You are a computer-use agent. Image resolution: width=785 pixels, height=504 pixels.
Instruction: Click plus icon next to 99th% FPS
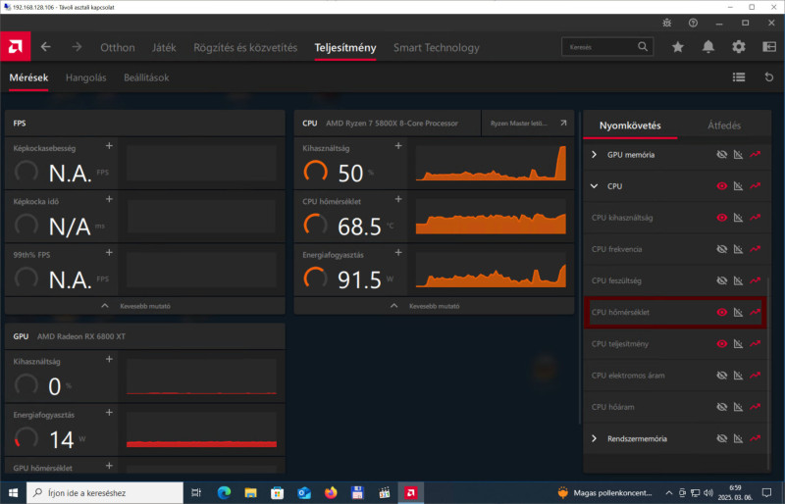(109, 253)
